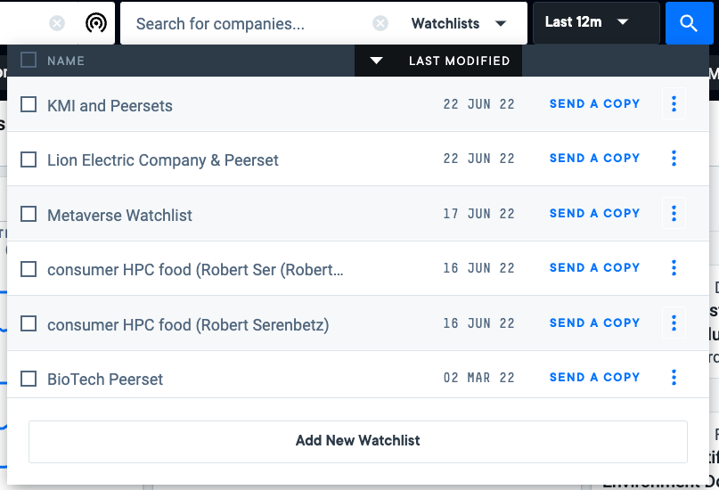Image resolution: width=719 pixels, height=490 pixels.
Task: Open the KMI and Peersets watchlist
Action: tap(110, 106)
